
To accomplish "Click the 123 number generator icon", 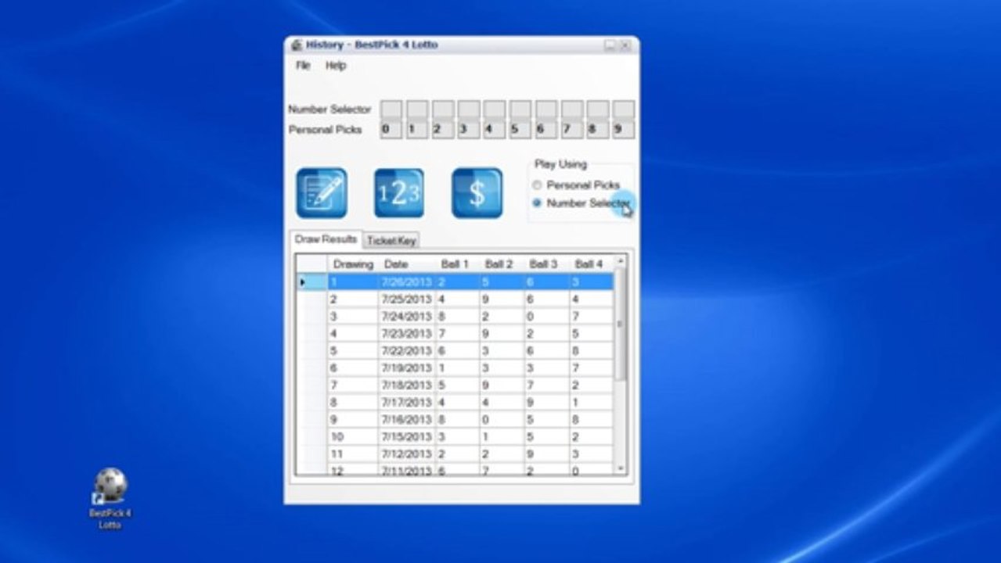I will pos(399,193).
